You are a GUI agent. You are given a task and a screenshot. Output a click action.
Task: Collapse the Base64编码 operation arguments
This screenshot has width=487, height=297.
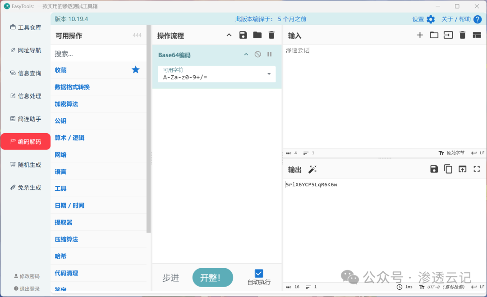click(246, 54)
